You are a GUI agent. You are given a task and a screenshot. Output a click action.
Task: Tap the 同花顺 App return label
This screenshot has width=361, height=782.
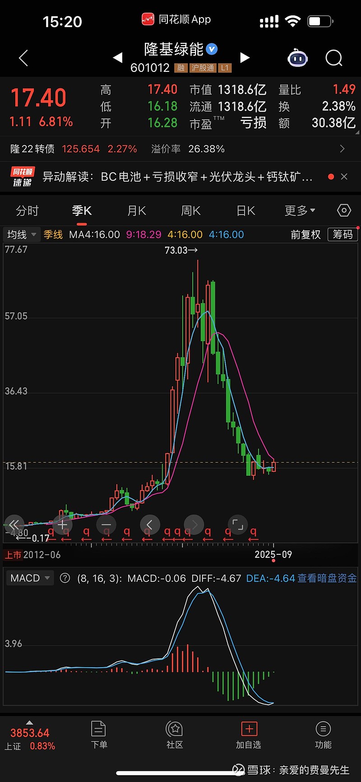coord(176,19)
